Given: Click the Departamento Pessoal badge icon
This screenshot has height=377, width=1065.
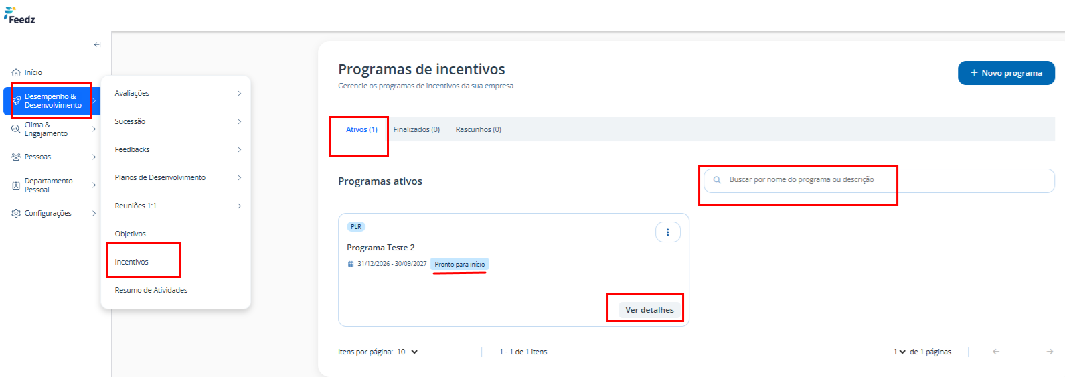Looking at the screenshot, I should coord(16,185).
